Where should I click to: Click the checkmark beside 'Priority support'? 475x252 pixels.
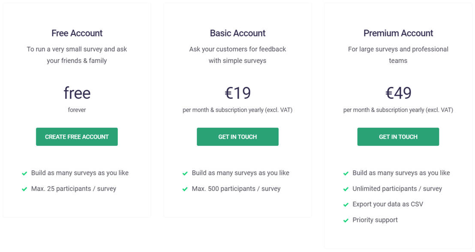(346, 220)
